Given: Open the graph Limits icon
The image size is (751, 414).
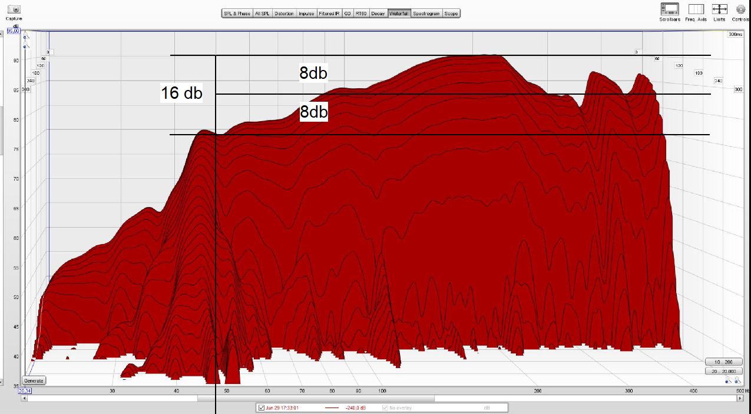Looking at the screenshot, I should pos(720,9).
